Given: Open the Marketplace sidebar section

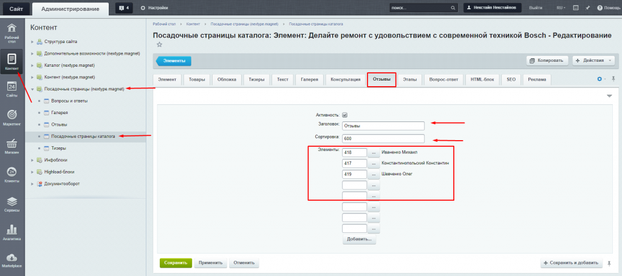Looking at the screenshot, I should [x=12, y=261].
